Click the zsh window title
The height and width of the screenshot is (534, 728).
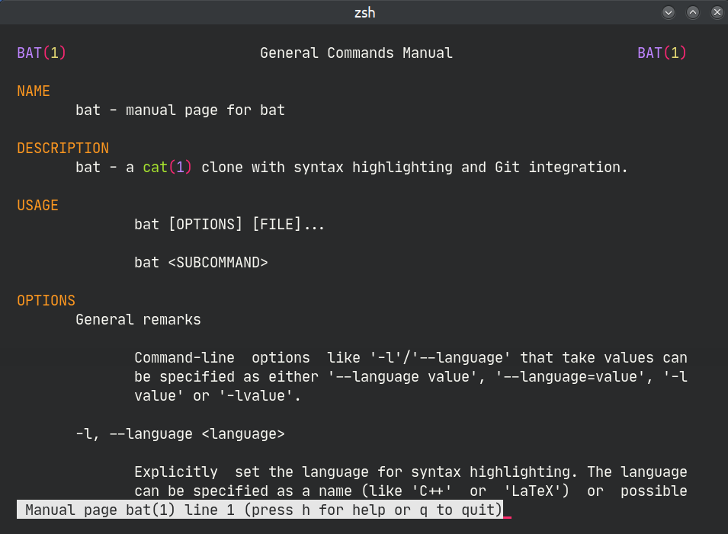click(364, 12)
